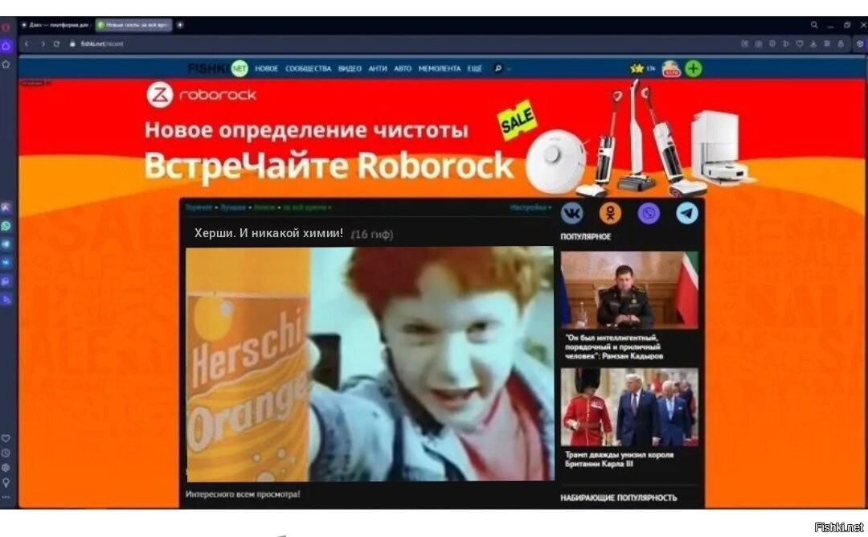868x537 pixels.
Task: Open Telegram messenger in the Opera sidebar
Action: coord(6,244)
